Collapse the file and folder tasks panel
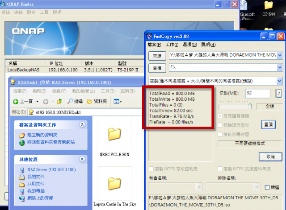This screenshot has height=210, width=286. click(82, 124)
